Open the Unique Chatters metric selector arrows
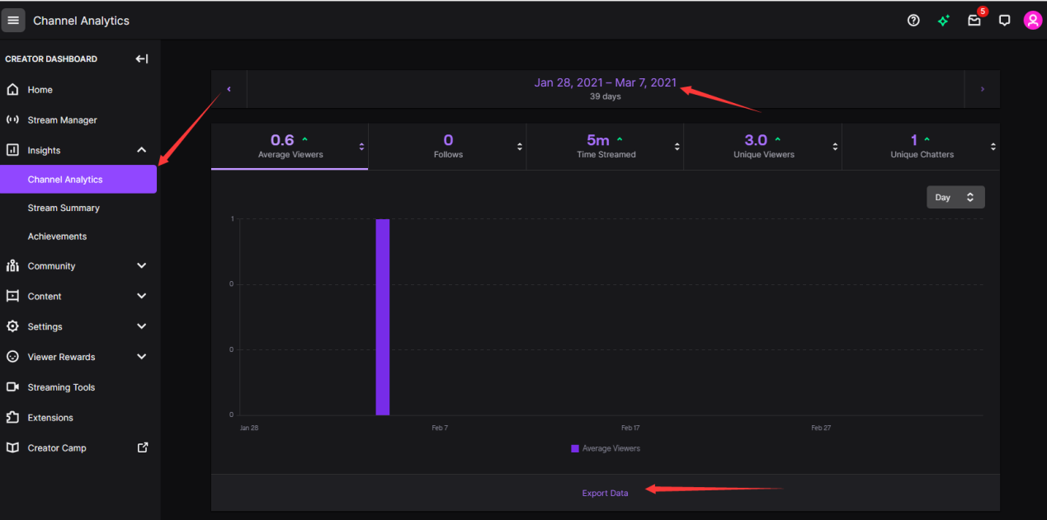 [993, 147]
